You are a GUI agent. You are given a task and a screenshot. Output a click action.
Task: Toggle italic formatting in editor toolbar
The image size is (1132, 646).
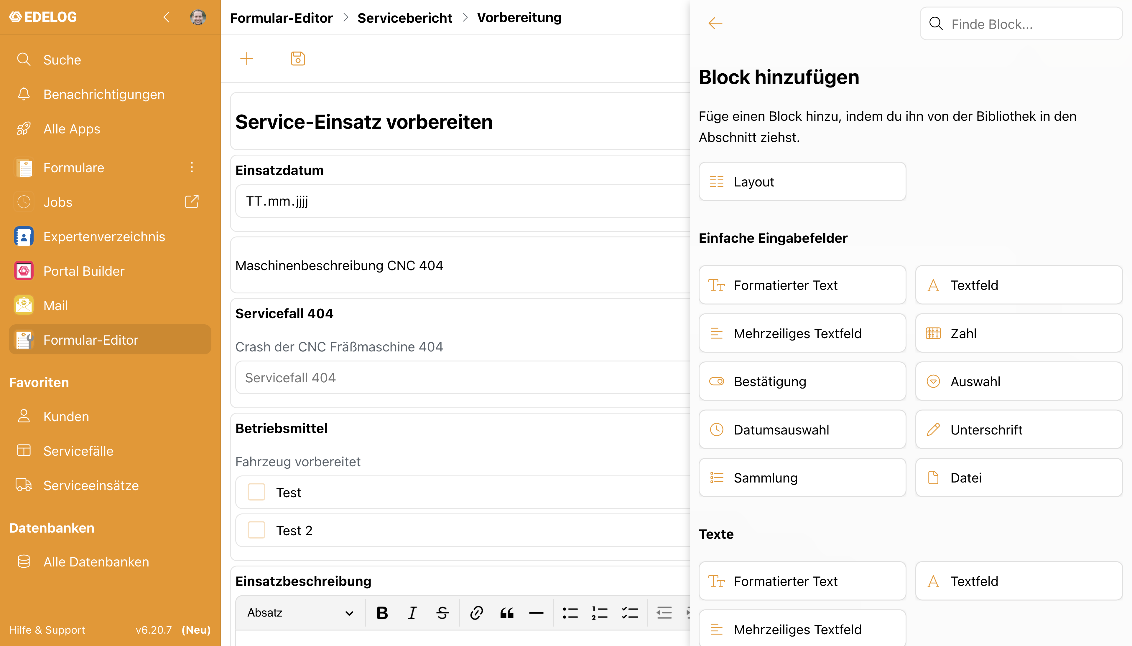pyautogui.click(x=412, y=613)
